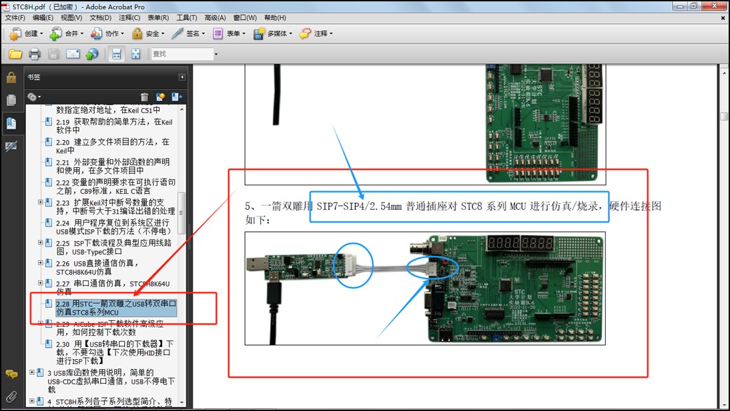Image resolution: width=730 pixels, height=411 pixels.
Task: Select bookmark 2.28 用STC一箭双雕之USB转双串口
Action: (x=116, y=308)
